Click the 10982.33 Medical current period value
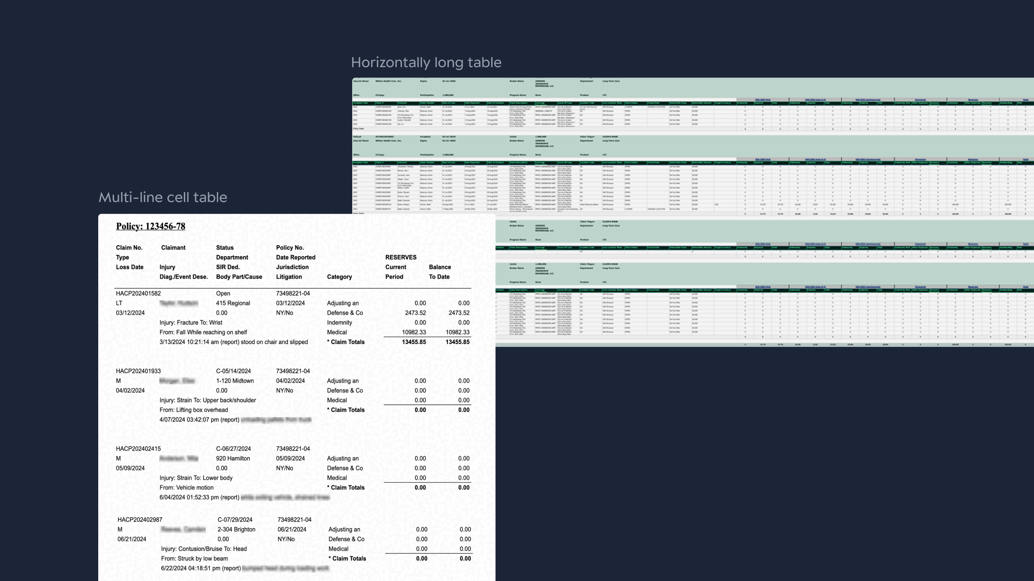 tap(414, 332)
